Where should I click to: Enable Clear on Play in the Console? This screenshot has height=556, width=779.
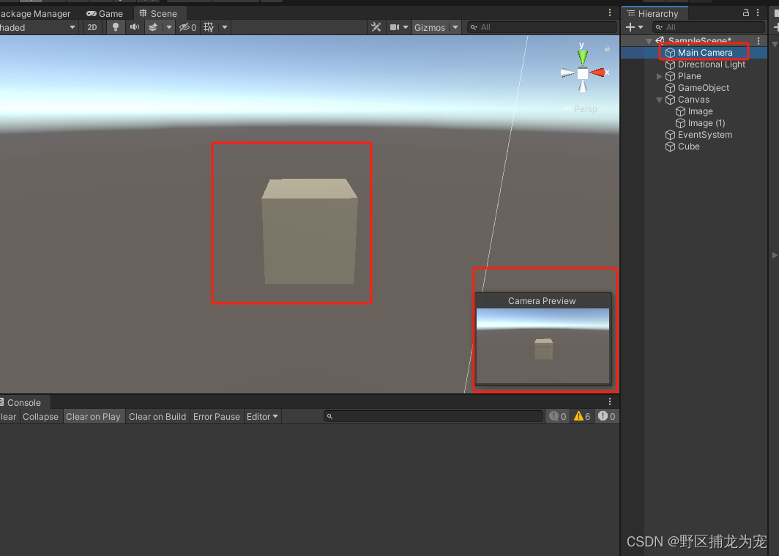point(94,416)
